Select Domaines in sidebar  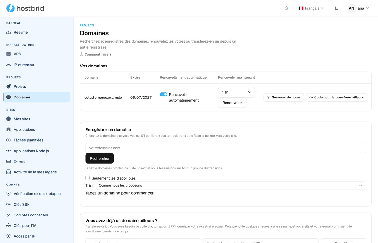(x=37, y=97)
